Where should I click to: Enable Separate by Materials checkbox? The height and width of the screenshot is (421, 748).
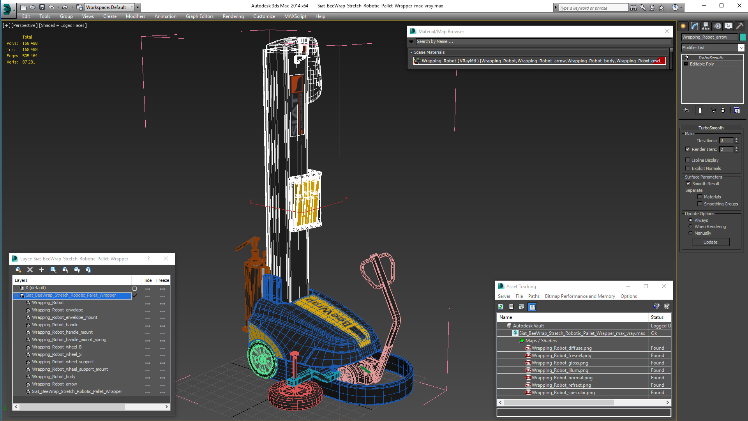[700, 197]
